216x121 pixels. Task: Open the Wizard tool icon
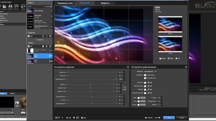(16, 6)
